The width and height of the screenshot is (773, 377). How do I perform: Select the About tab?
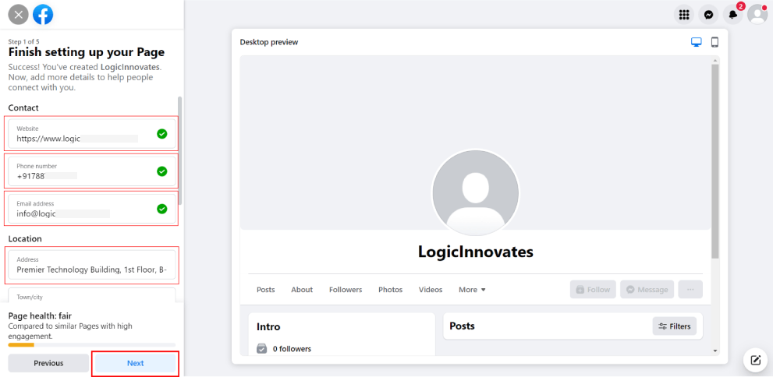302,290
